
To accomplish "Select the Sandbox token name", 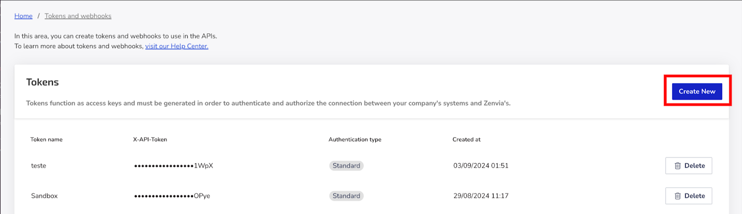I will coord(45,196).
